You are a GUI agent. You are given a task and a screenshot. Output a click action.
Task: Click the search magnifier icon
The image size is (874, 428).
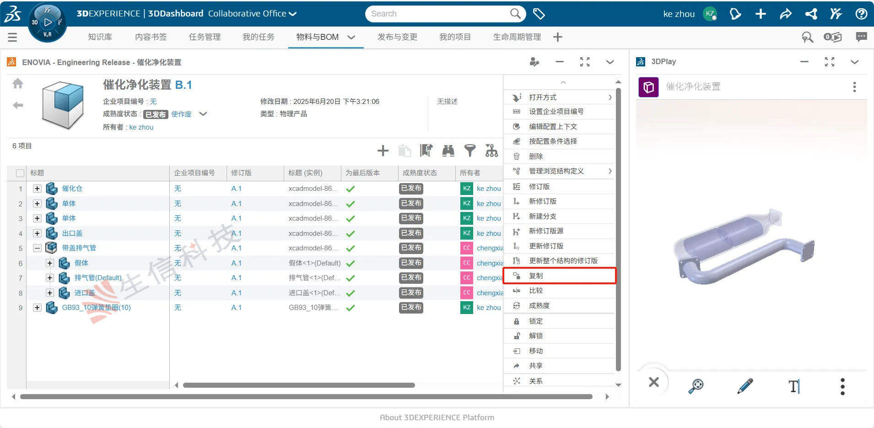pyautogui.click(x=515, y=14)
